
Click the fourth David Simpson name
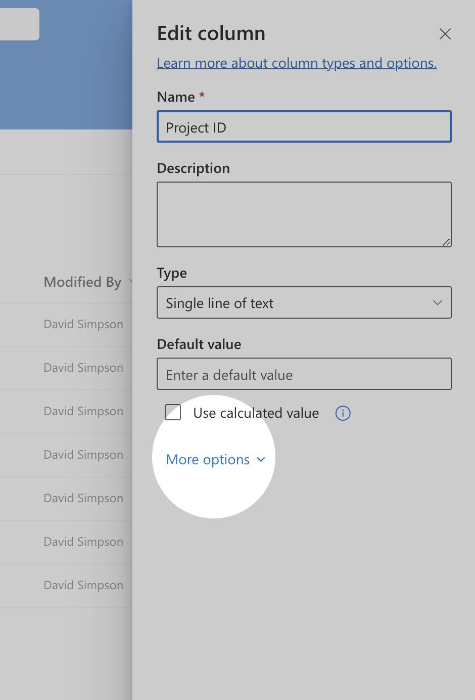[83, 455]
